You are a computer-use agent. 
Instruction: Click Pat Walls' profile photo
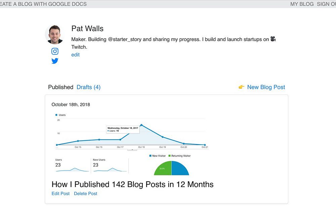[x=54, y=35]
